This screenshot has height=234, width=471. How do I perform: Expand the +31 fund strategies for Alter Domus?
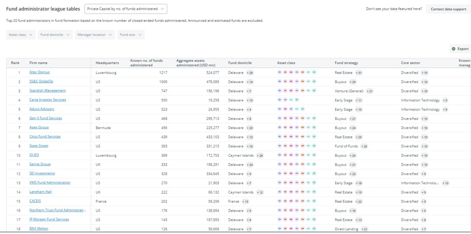click(359, 73)
